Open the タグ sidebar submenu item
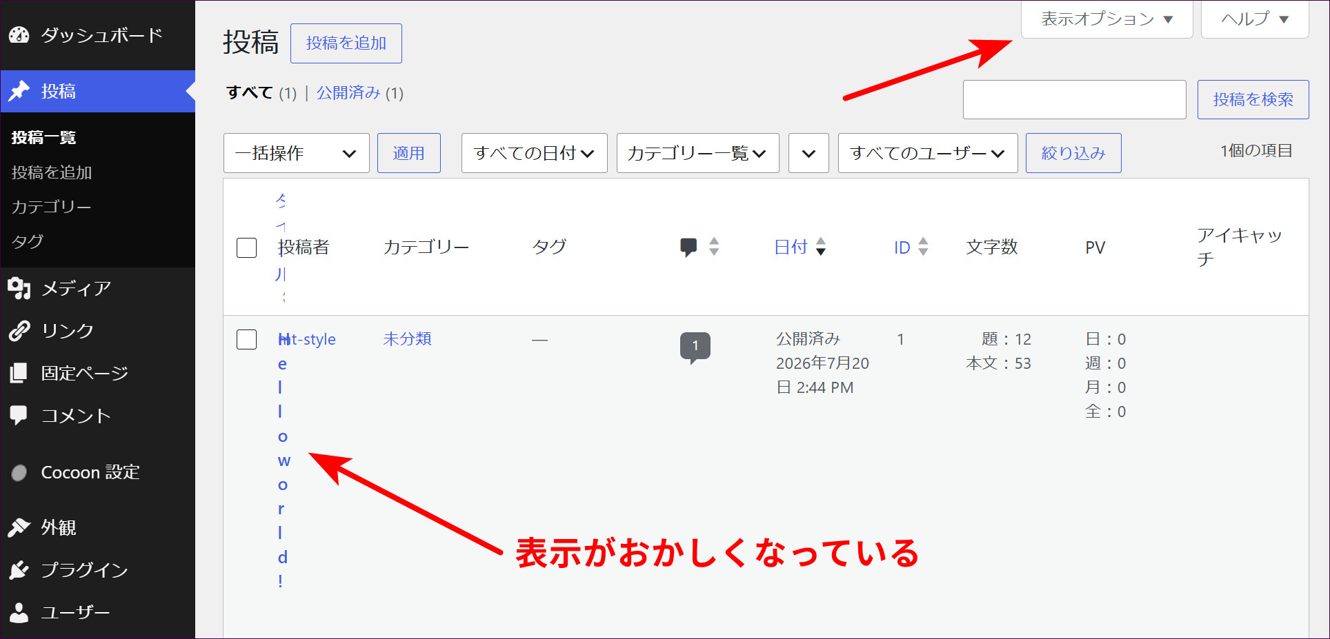The height and width of the screenshot is (639, 1330). [x=28, y=241]
